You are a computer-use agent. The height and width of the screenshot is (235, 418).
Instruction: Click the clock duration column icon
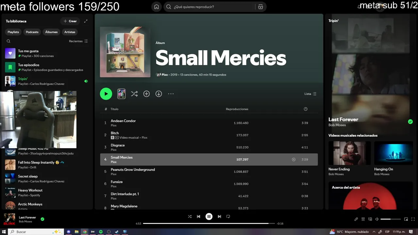[306, 109]
